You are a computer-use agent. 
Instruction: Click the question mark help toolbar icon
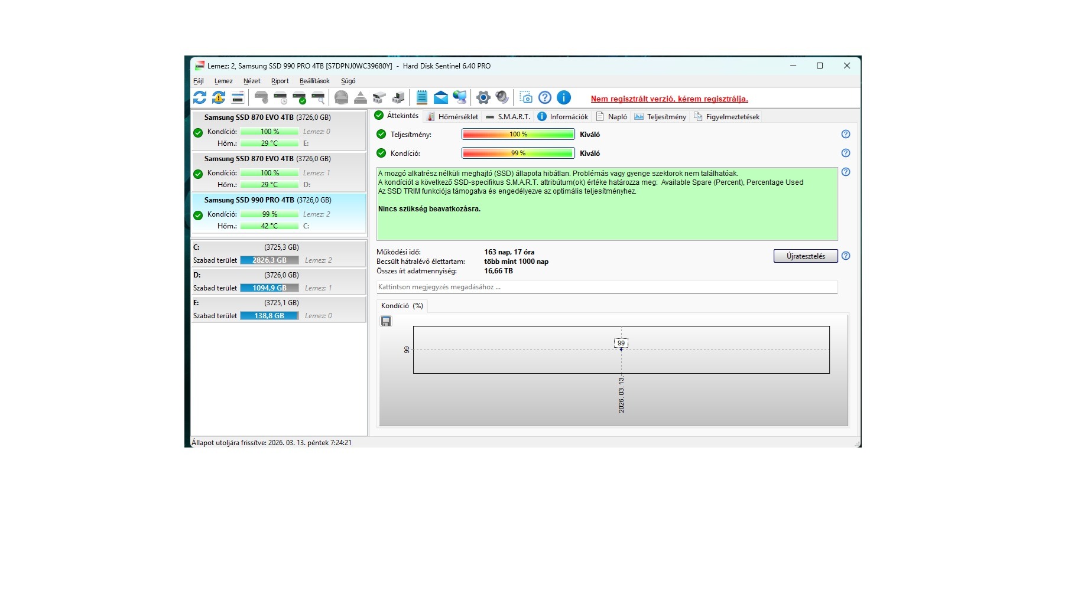click(x=545, y=97)
